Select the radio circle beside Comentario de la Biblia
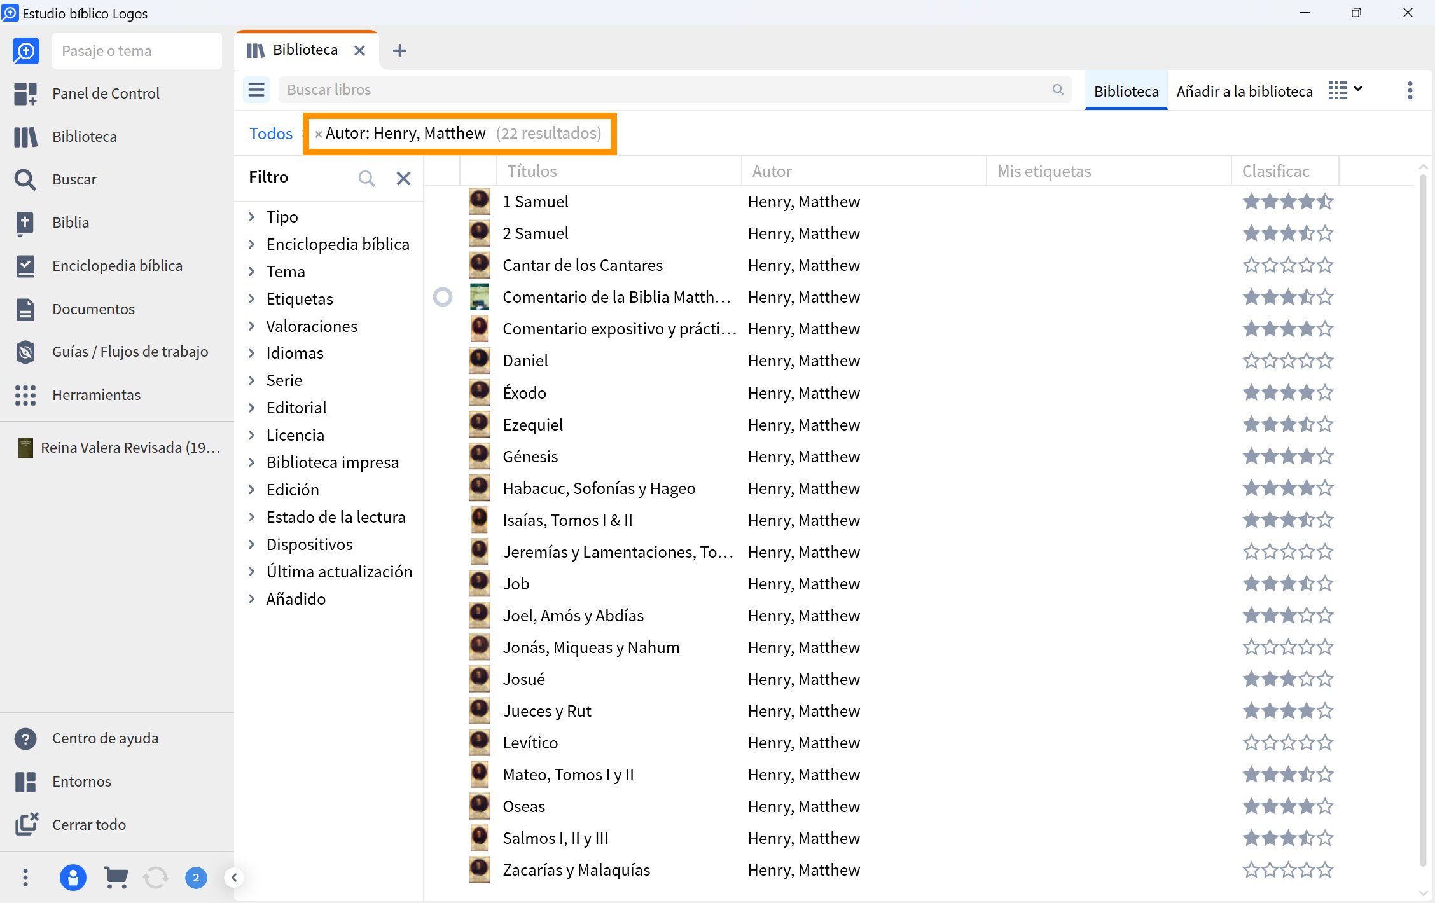This screenshot has height=903, width=1435. point(443,297)
